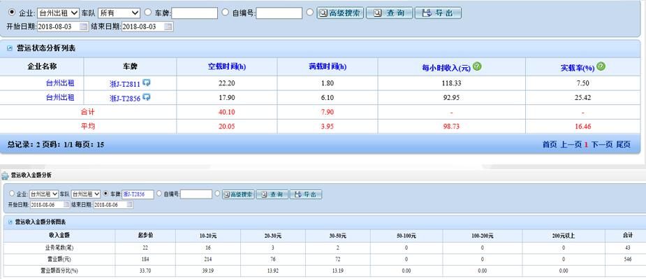Click the top 自编号 input field
The image size is (646, 279).
[279, 13]
